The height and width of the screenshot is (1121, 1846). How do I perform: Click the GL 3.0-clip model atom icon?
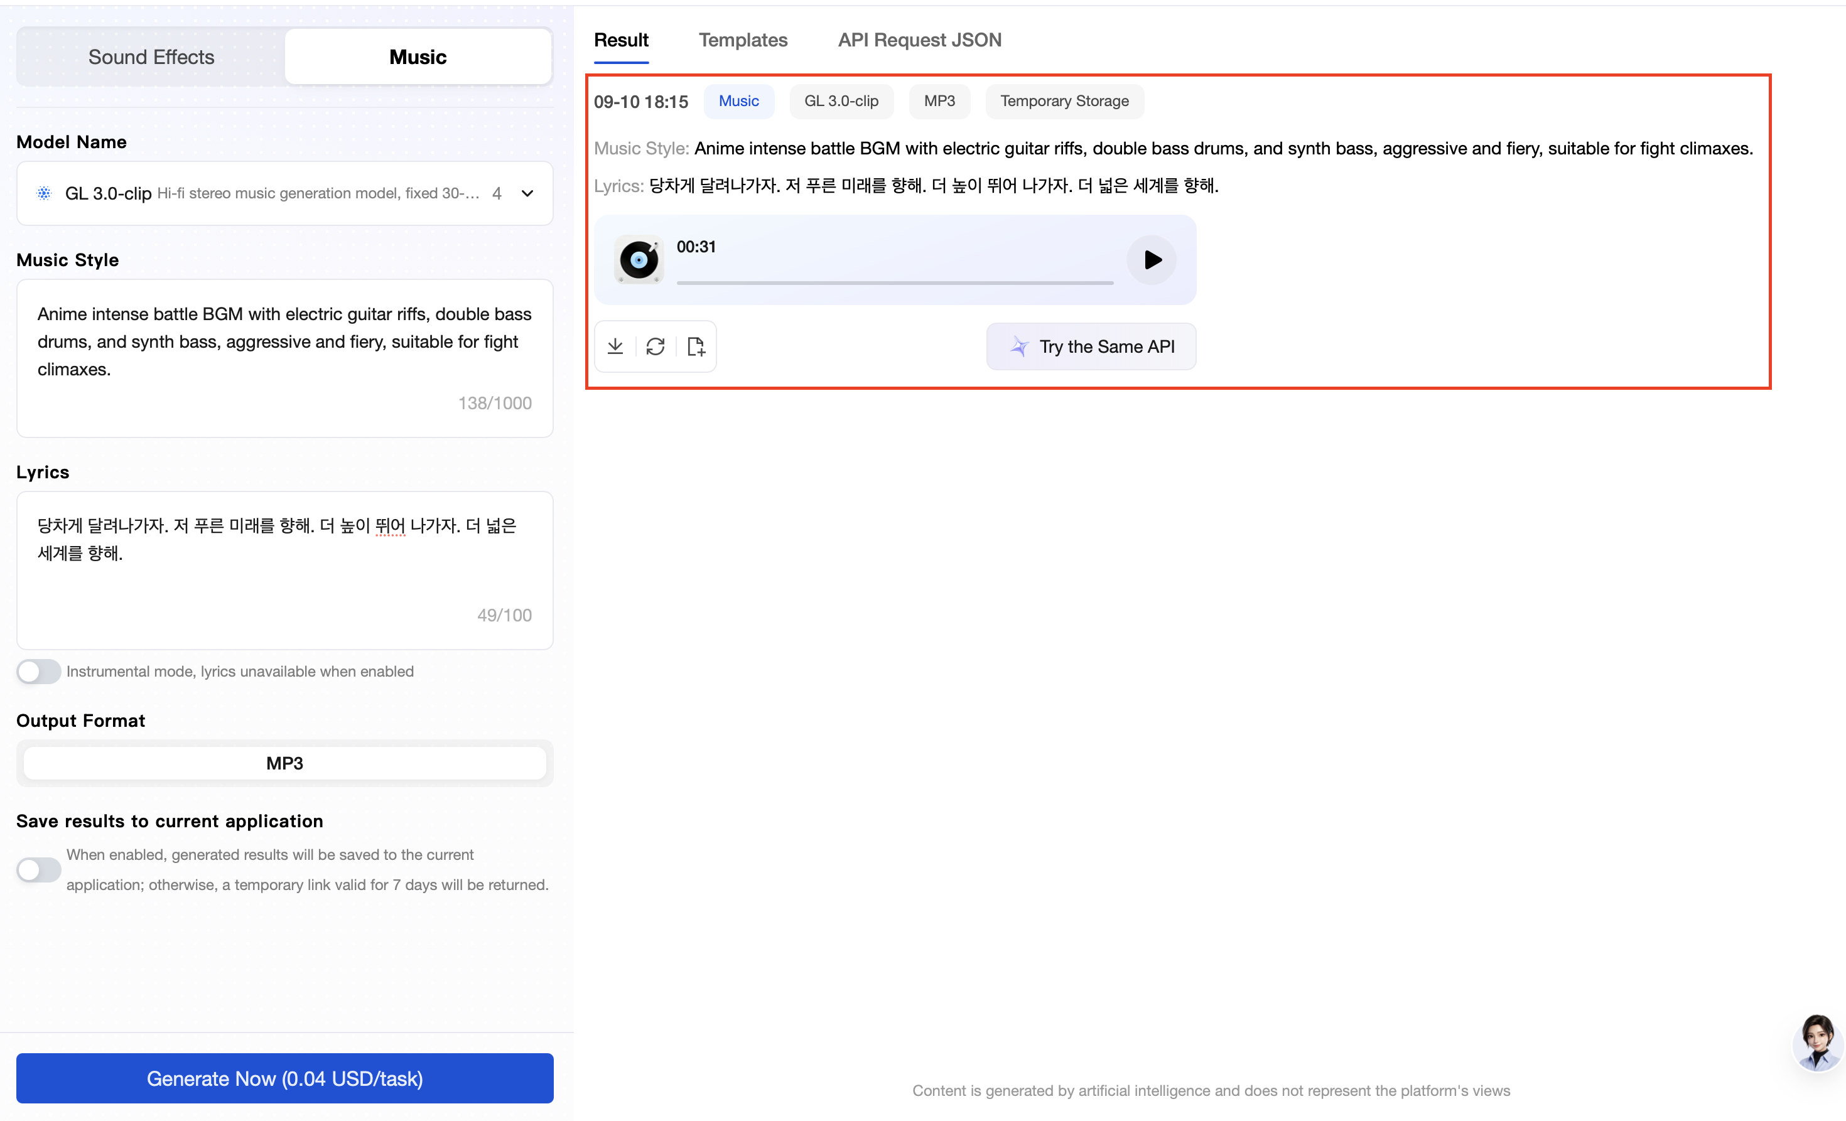(44, 193)
